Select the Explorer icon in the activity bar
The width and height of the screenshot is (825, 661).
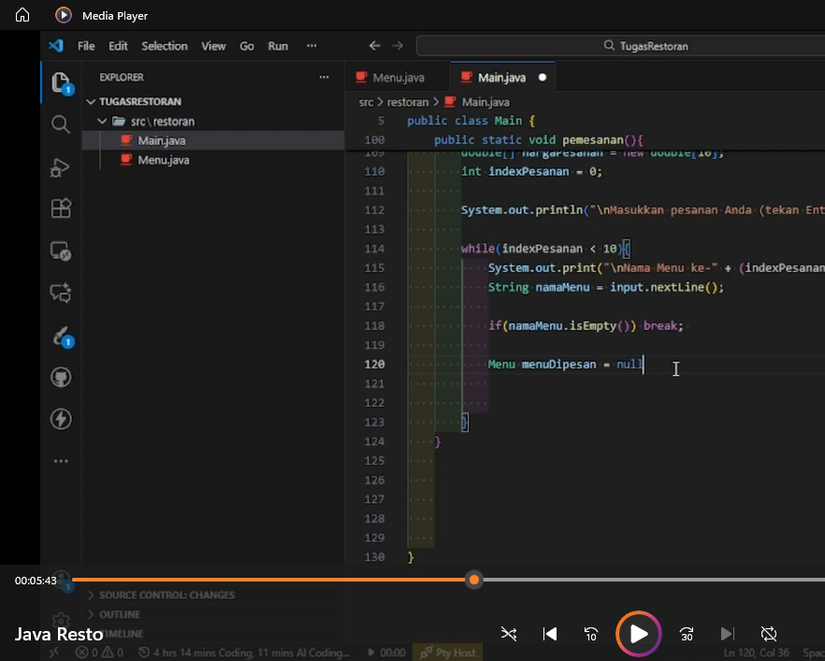pos(60,82)
